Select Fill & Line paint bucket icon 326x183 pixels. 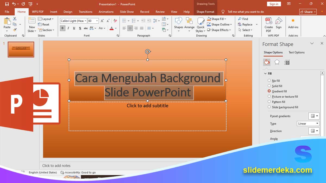267,62
